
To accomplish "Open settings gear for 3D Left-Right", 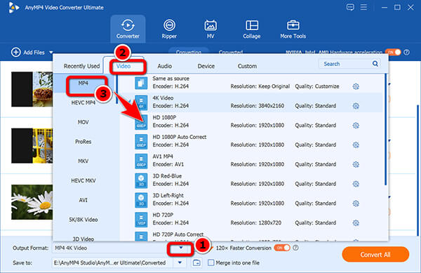I will [356, 204].
